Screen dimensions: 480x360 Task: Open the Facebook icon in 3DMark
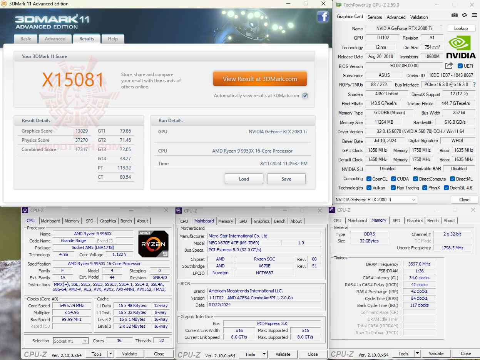[323, 16]
